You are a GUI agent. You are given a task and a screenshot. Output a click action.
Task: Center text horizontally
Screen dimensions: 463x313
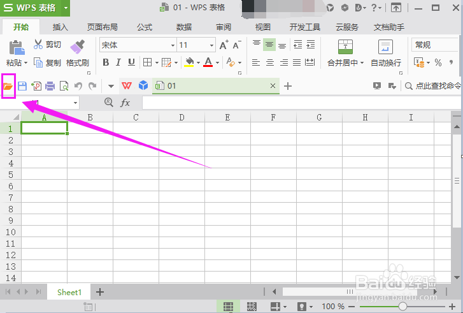click(270, 62)
